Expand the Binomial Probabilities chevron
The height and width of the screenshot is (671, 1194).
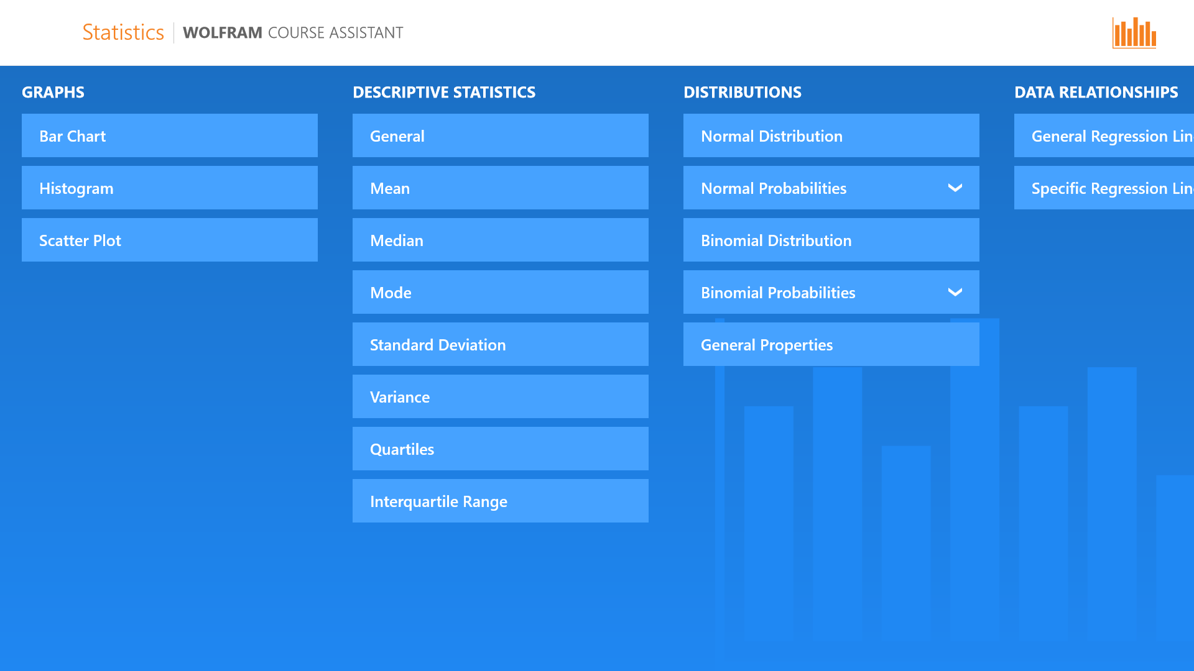click(955, 292)
